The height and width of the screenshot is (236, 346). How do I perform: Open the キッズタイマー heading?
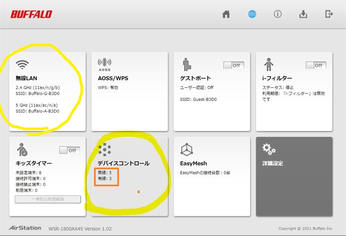click(33, 163)
